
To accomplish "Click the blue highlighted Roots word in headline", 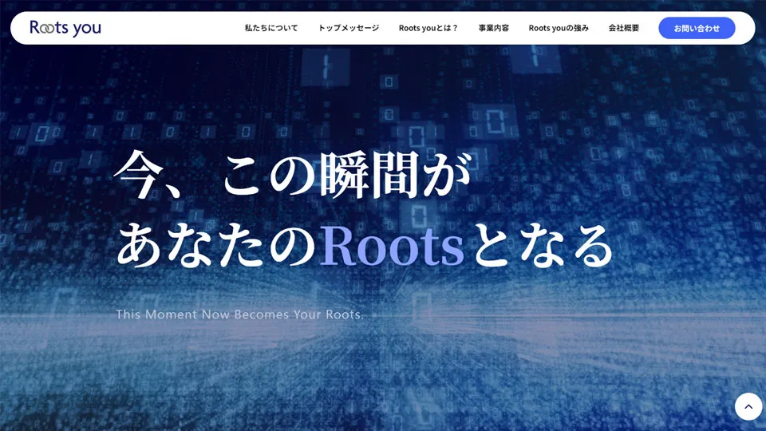I will pos(392,247).
